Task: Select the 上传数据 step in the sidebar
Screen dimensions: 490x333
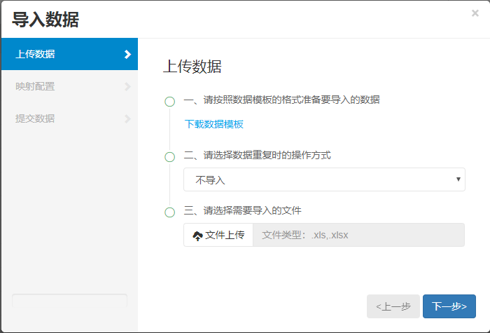Action: (70, 54)
